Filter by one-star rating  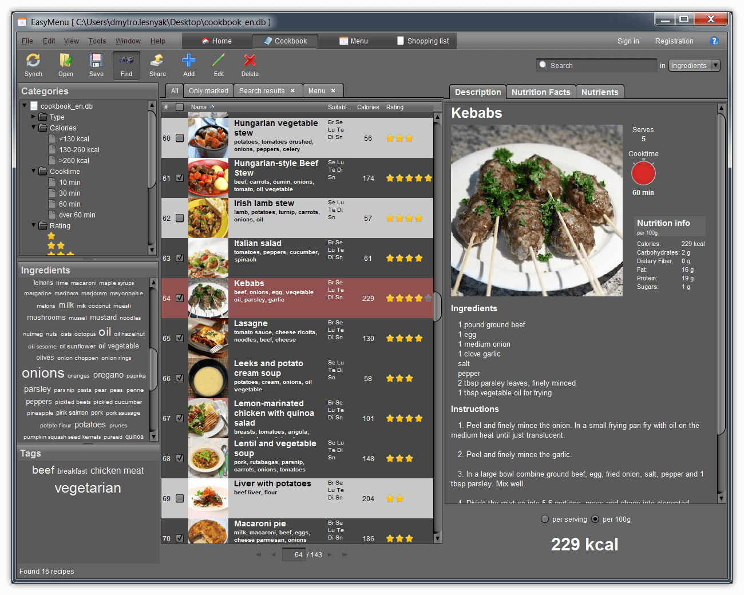(52, 236)
